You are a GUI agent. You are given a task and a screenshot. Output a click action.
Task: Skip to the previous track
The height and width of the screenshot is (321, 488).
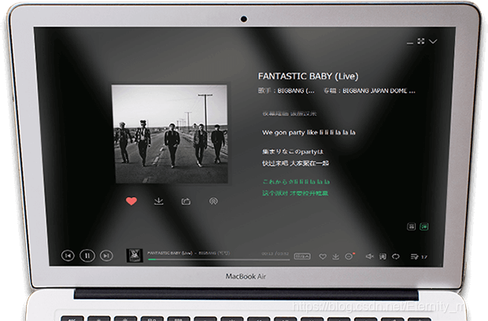click(68, 256)
